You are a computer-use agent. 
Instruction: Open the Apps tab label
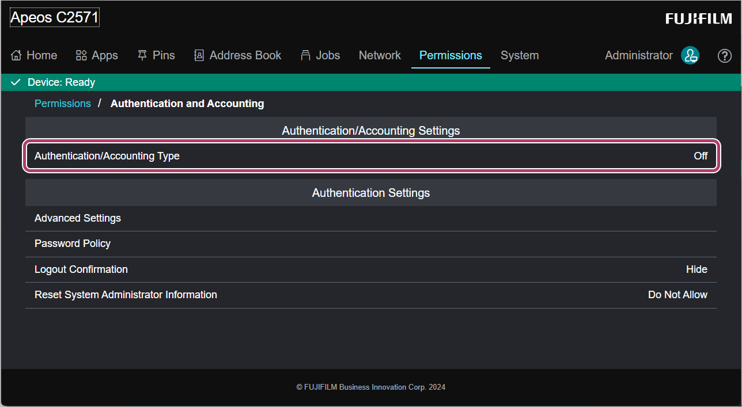105,56
